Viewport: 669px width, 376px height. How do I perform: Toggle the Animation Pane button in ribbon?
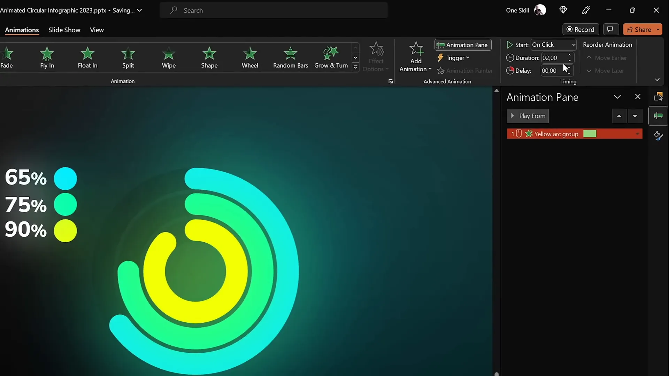[463, 45]
